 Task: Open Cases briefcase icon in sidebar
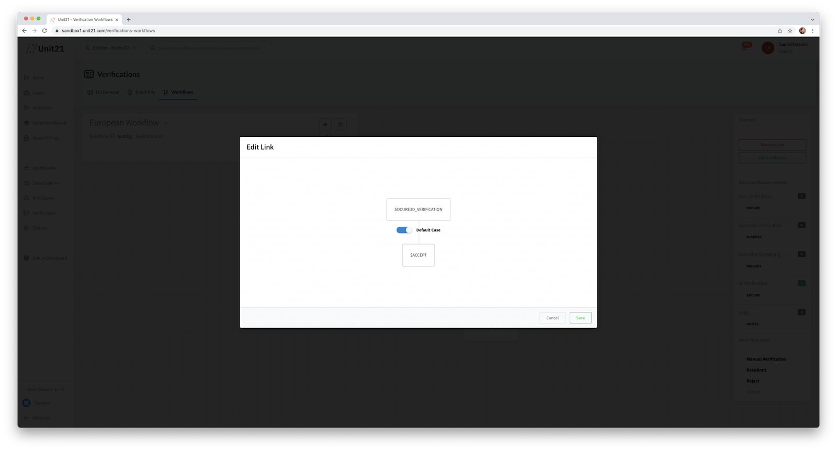coord(26,93)
